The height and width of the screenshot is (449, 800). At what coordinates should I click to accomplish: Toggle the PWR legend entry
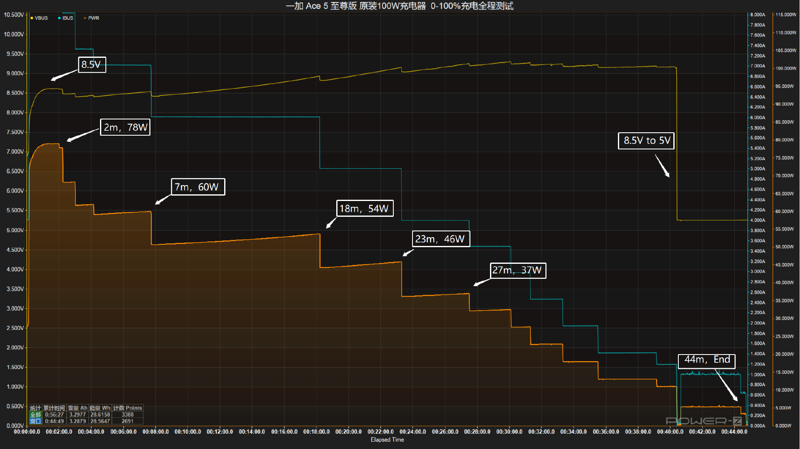coord(91,18)
